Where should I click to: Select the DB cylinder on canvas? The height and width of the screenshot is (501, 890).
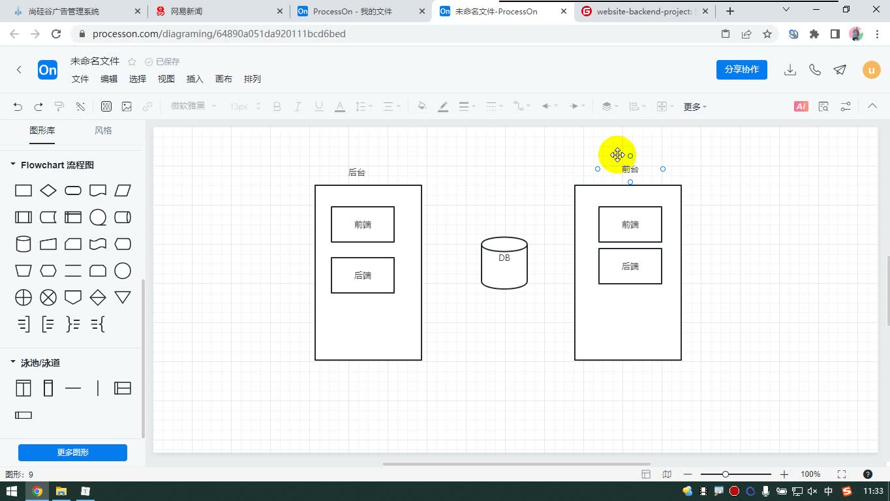click(504, 263)
